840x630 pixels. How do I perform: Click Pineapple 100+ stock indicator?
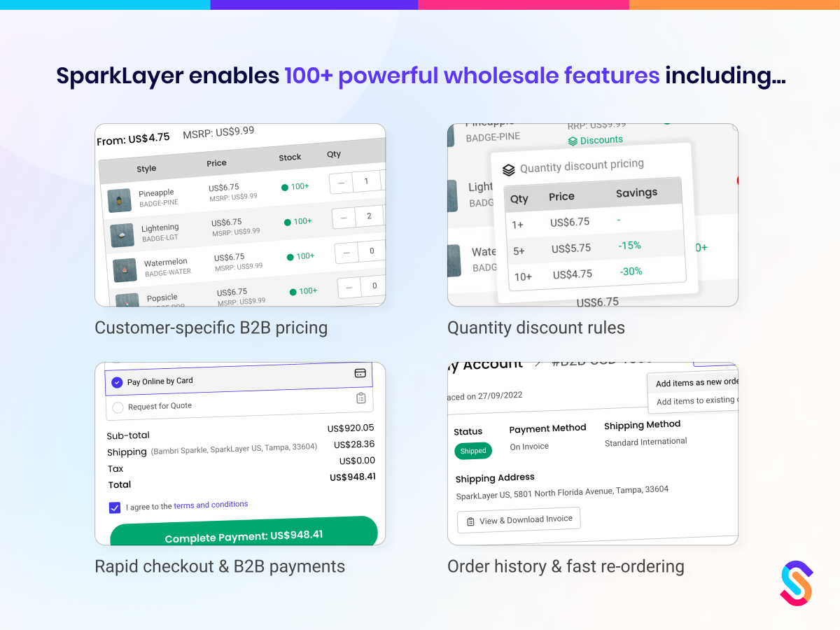pyautogui.click(x=295, y=187)
